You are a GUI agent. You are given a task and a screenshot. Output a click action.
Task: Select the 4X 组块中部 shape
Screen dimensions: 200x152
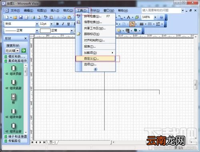click(x=13, y=114)
